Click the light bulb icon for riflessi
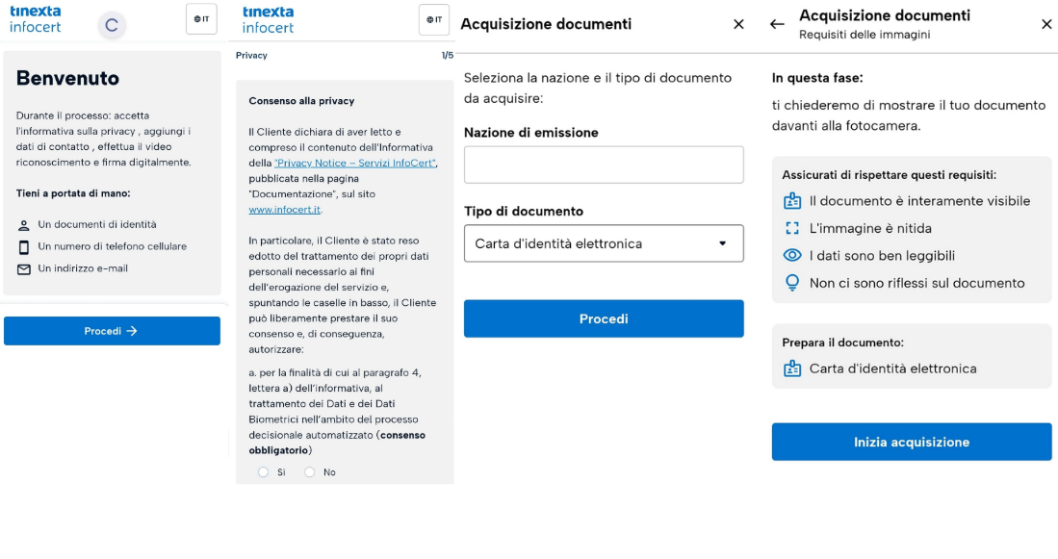 click(792, 283)
